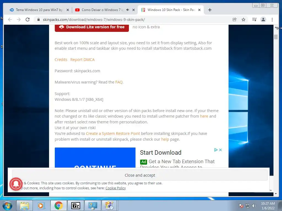This screenshot has height=211, width=282.
Task: Click the taskbar clock showing 10:27 AM
Action: [268, 206]
